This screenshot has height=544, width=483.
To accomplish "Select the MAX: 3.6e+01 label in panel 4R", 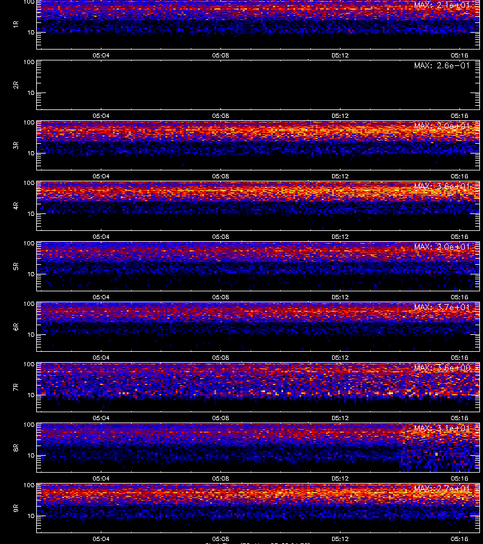I will [442, 186].
